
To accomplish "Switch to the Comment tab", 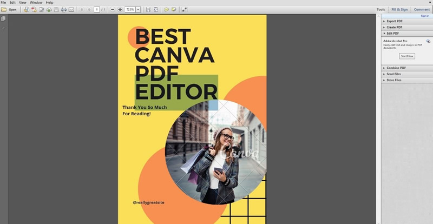I will point(422,9).
